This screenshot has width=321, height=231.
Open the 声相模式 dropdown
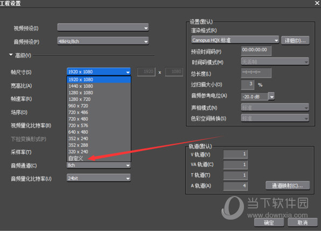pos(275,107)
